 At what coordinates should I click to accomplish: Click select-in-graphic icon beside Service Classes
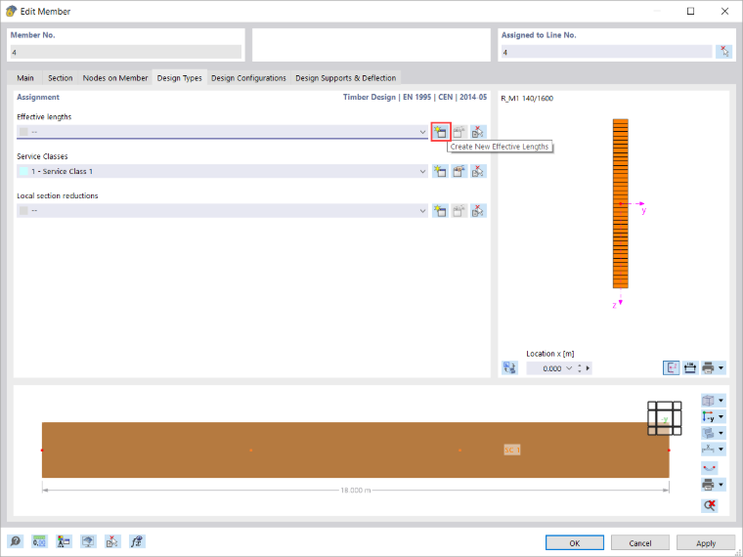(x=479, y=171)
